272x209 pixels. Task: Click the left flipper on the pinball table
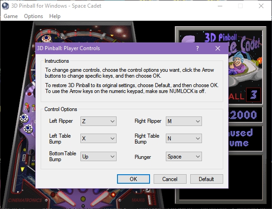point(66,198)
